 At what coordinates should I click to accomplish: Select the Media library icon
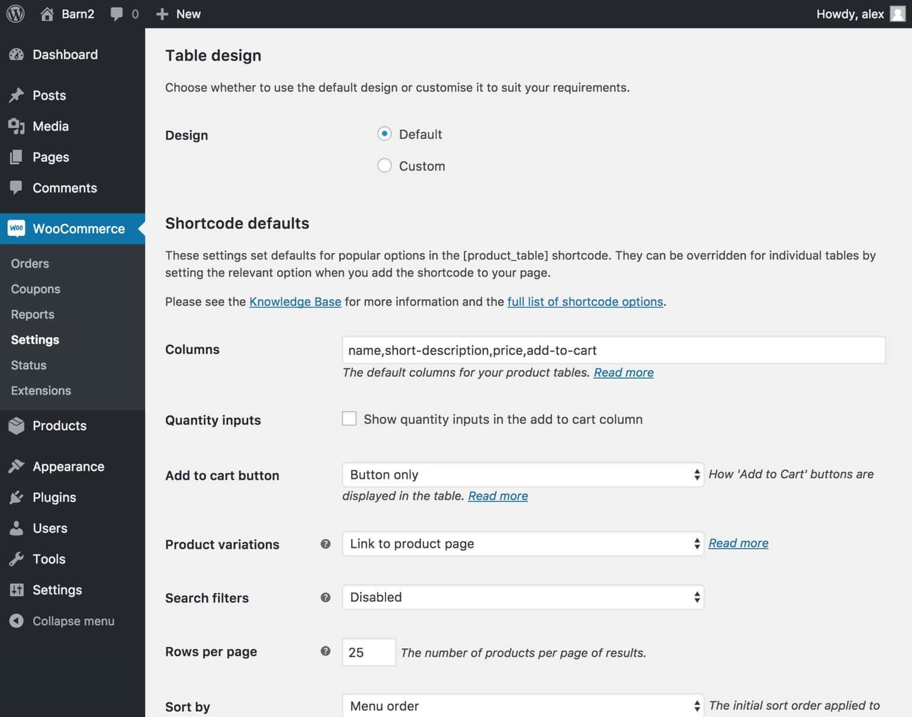[17, 126]
